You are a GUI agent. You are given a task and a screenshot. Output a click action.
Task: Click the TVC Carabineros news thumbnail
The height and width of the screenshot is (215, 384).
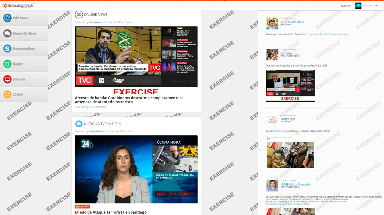tap(136, 56)
